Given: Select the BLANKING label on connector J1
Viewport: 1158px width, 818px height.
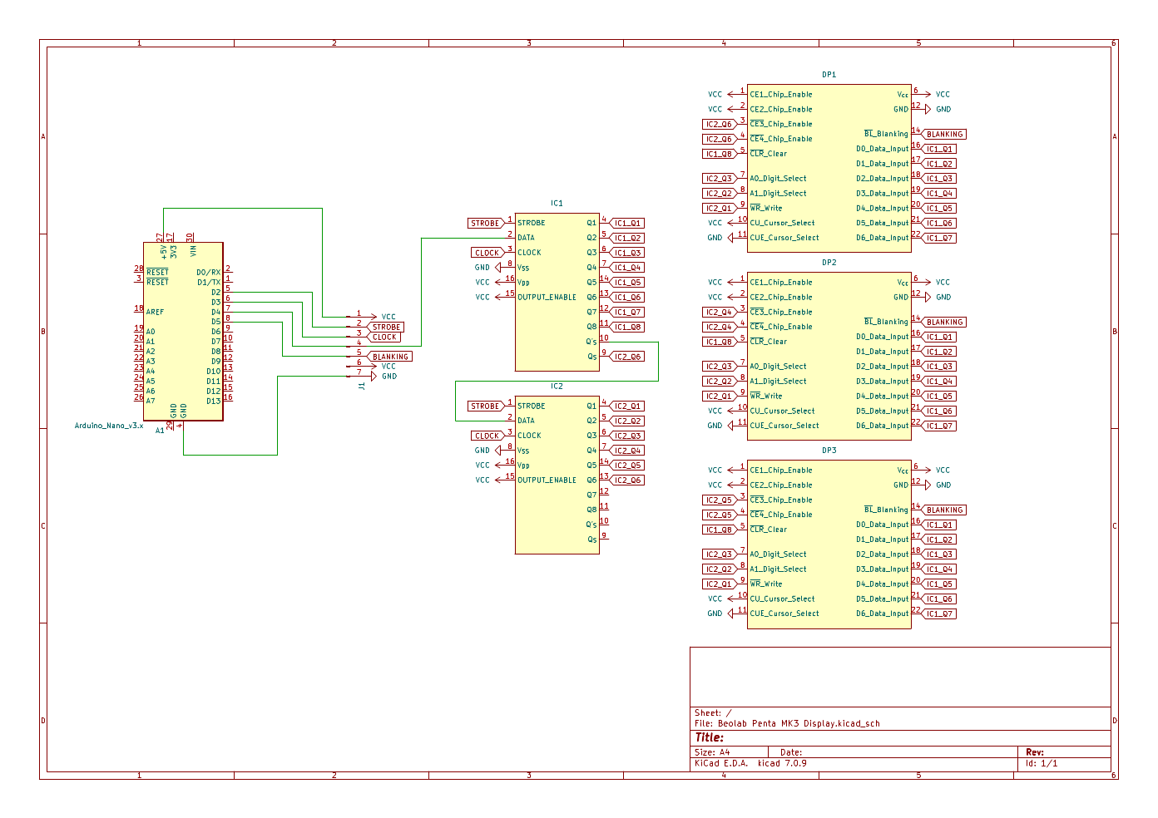Looking at the screenshot, I should pyautogui.click(x=390, y=357).
